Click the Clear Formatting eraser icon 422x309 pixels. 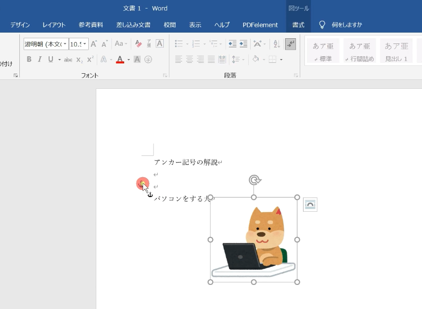click(138, 44)
